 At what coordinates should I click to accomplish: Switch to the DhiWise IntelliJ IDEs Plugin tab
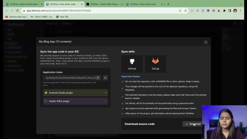click(x=104, y=4)
